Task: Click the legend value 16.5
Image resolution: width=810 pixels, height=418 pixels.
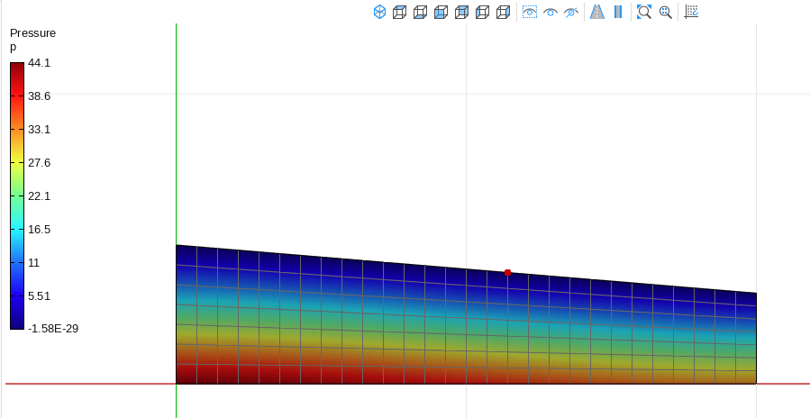Action: (40, 230)
